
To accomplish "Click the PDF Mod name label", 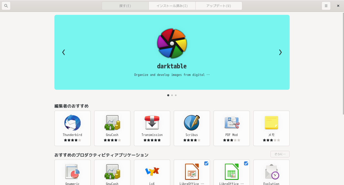I will point(232,135).
